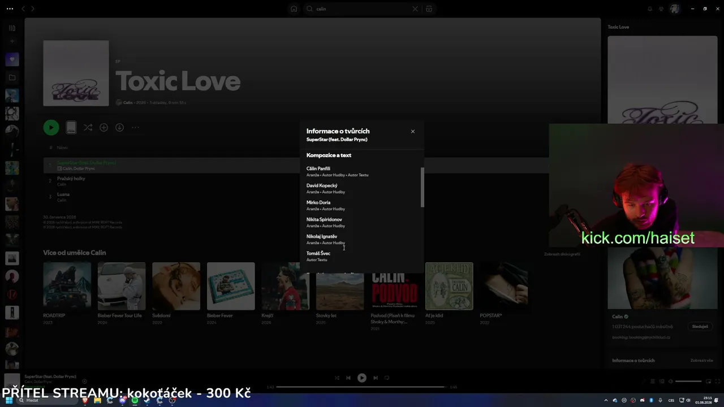Open more options for Toxic Love EP
This screenshot has height=407, width=724.
tap(135, 128)
